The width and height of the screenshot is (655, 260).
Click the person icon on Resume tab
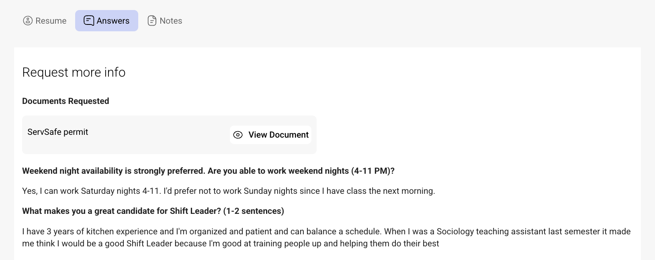pyautogui.click(x=28, y=21)
